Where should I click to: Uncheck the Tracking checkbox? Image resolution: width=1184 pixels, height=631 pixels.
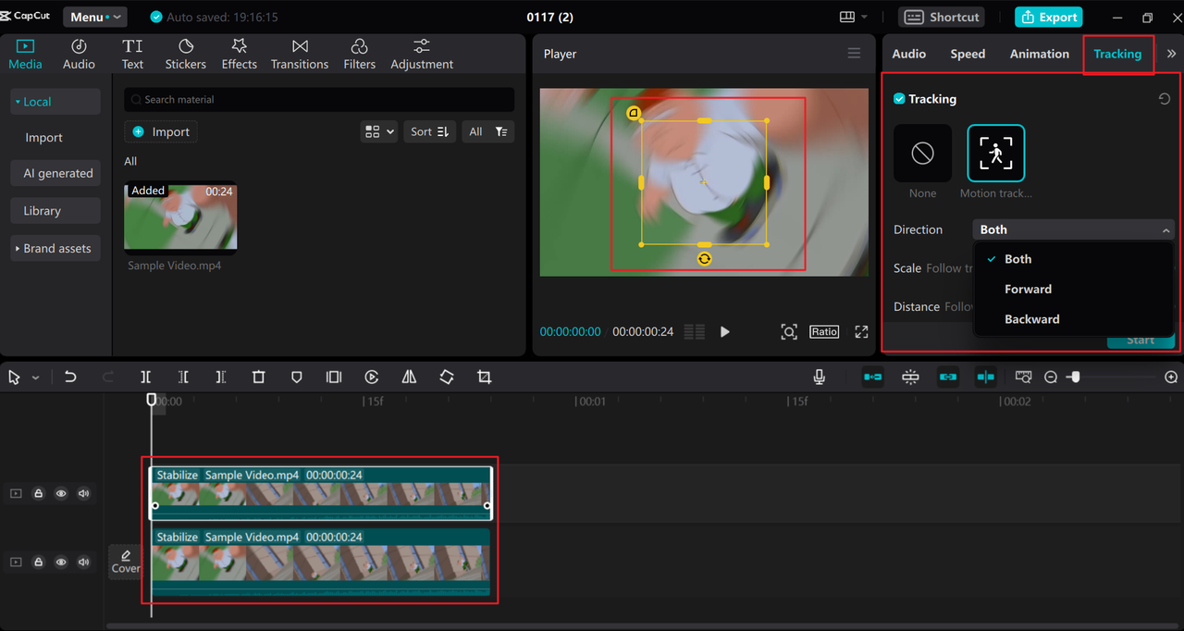tap(899, 99)
